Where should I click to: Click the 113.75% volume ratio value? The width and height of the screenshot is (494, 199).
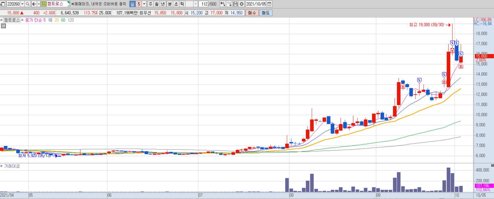point(91,13)
